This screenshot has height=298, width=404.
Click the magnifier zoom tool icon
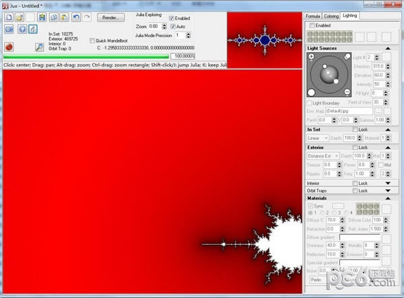(39, 47)
